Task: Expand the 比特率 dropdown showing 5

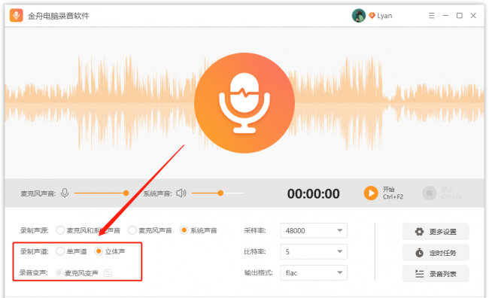Action: (314, 251)
